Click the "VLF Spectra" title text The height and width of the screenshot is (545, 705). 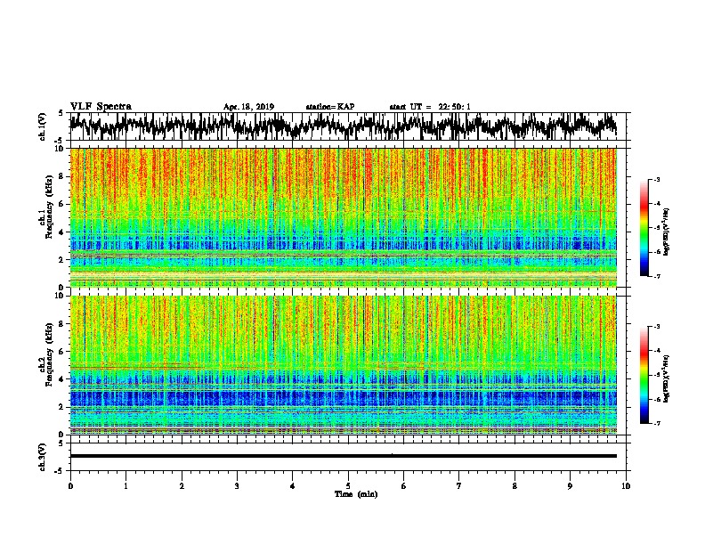pos(101,106)
